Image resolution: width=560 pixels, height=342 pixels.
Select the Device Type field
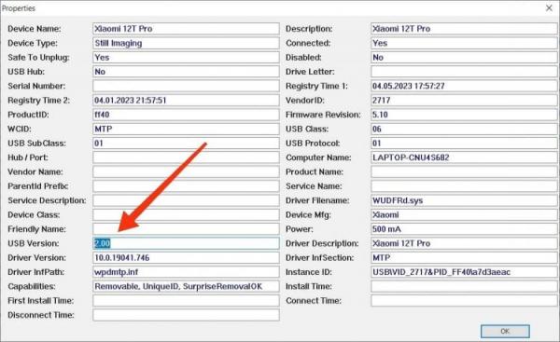[186, 43]
